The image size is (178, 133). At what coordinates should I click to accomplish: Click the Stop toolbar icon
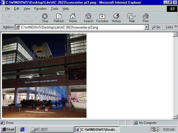point(45,18)
